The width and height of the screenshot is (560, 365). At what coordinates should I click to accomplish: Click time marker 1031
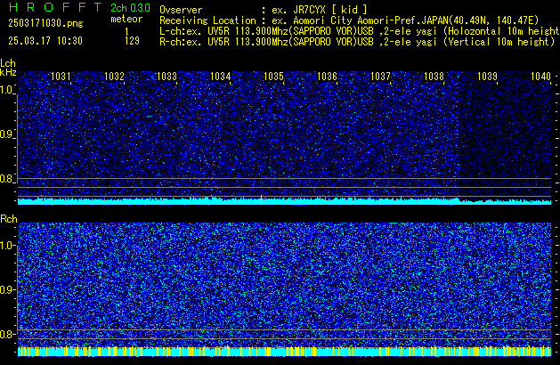point(61,77)
